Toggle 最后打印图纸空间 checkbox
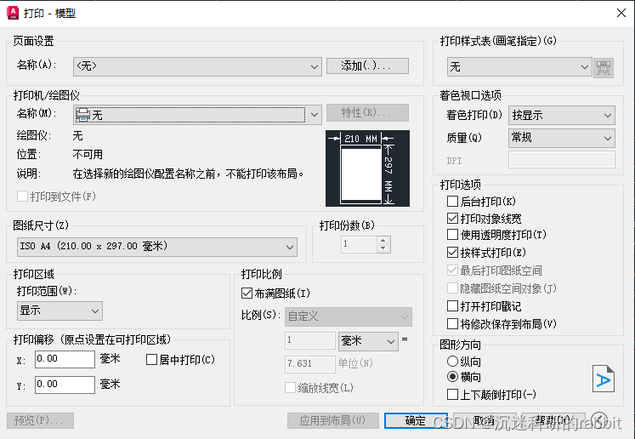 click(452, 271)
